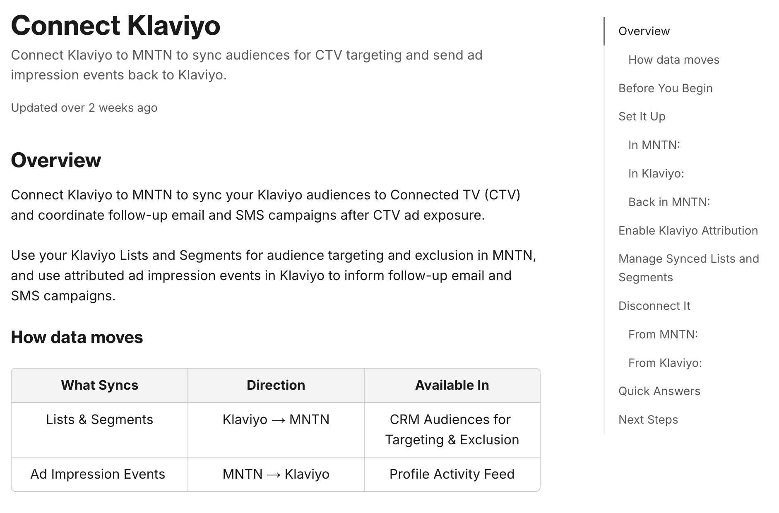Open Back in MNTN: sidebar entry

point(669,202)
